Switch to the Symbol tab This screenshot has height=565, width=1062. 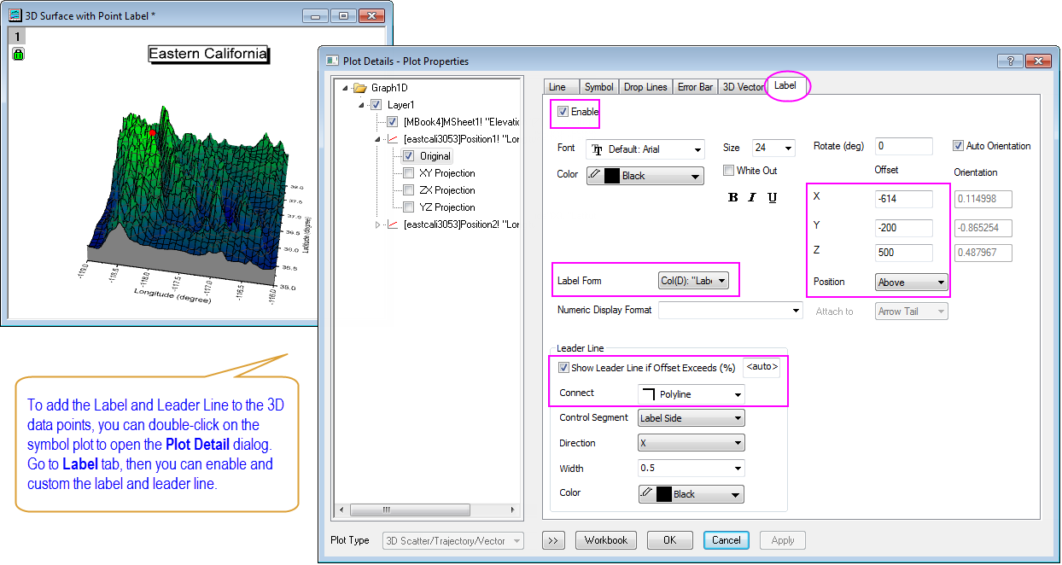click(599, 87)
